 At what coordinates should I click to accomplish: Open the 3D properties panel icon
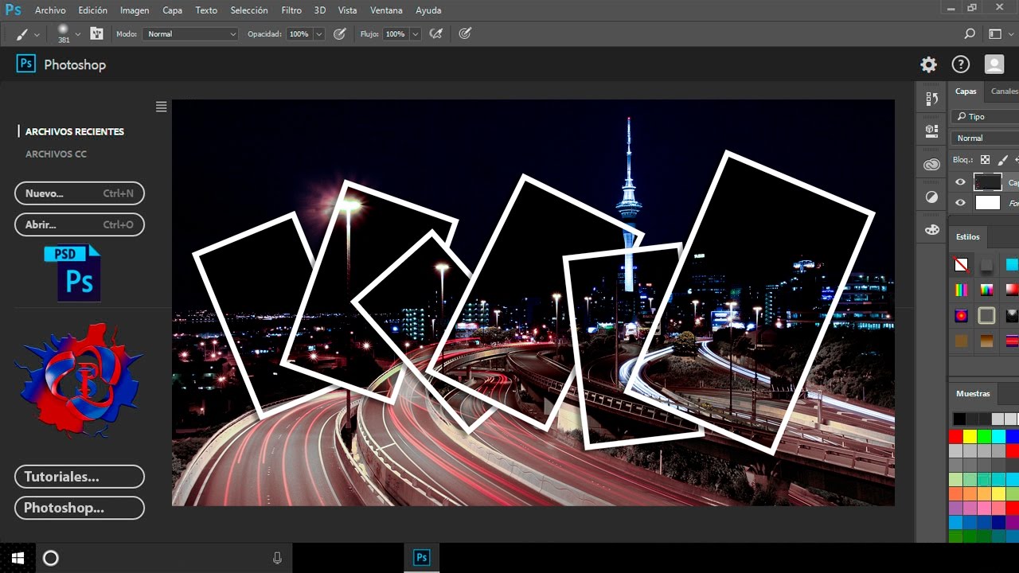click(931, 130)
